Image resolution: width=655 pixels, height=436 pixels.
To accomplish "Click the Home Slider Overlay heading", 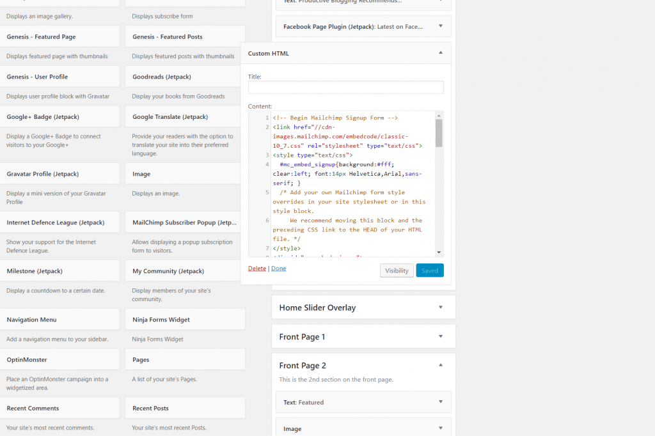I will [x=317, y=308].
